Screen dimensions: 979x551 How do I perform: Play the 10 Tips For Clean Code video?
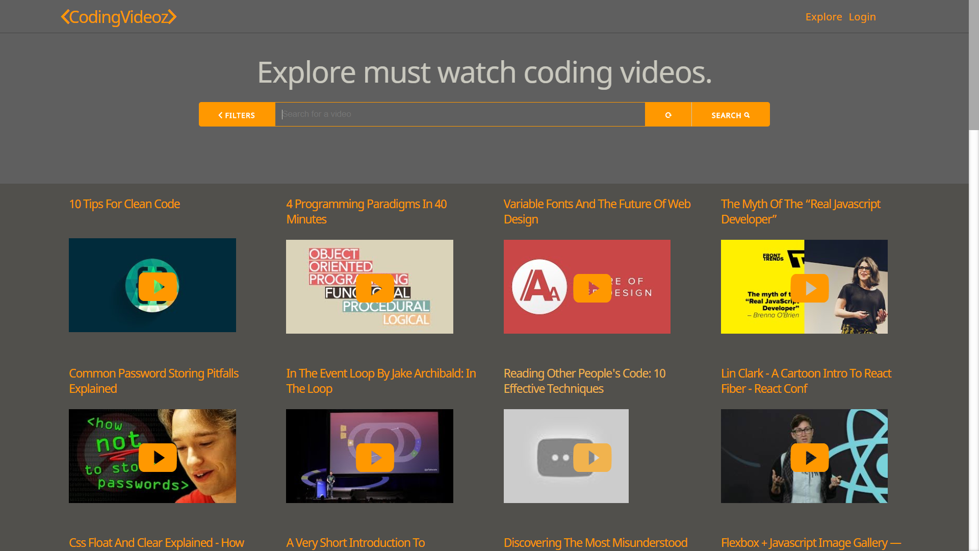click(x=158, y=287)
